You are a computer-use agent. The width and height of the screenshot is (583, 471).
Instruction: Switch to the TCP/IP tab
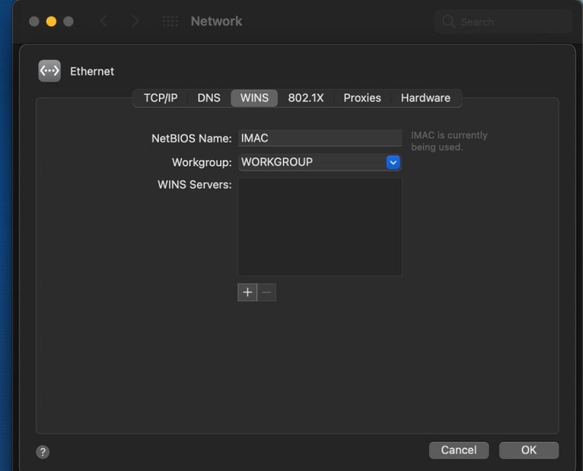click(160, 98)
